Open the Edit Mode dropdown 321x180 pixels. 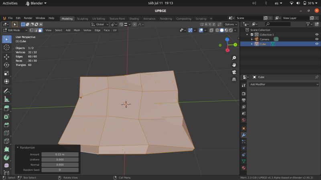[x=15, y=30]
